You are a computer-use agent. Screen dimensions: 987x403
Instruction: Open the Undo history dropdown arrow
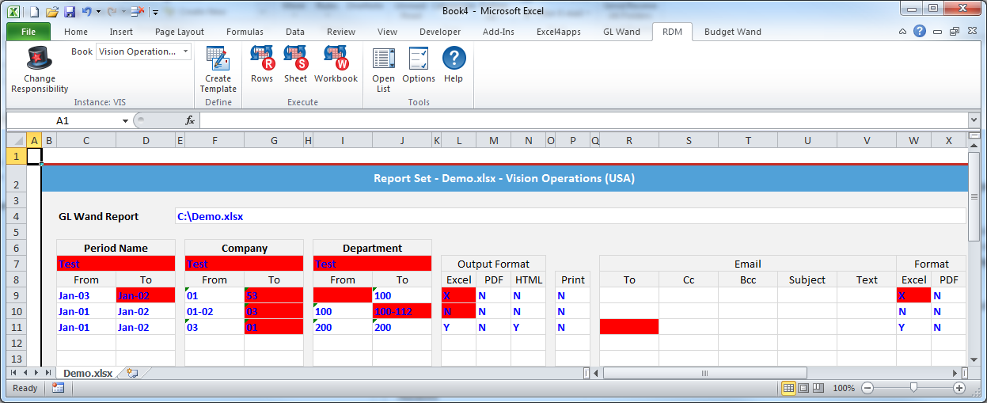tap(98, 12)
